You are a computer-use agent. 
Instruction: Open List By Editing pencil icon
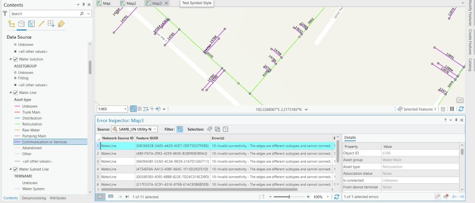pos(41,24)
